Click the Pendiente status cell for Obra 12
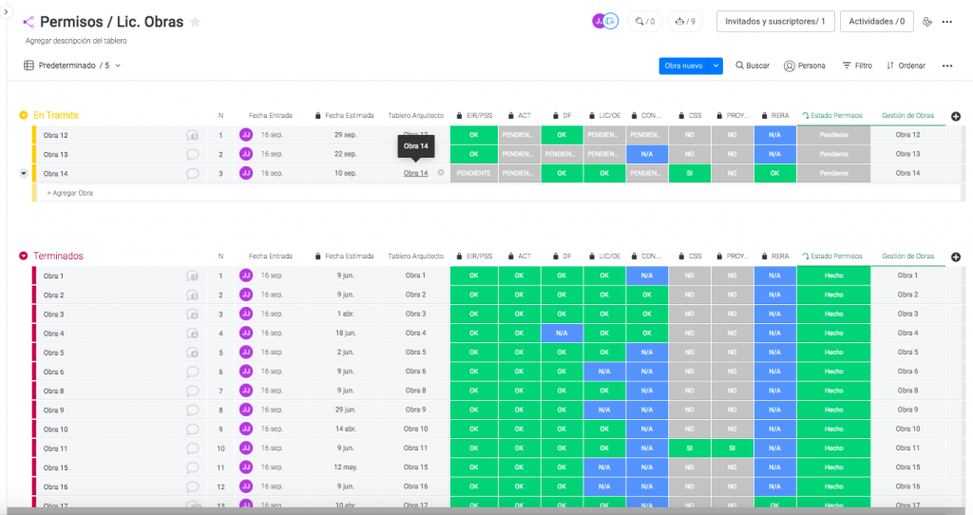The width and height of the screenshot is (973, 515). (833, 135)
